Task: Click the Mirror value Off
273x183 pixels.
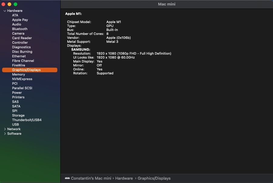Action: click(99, 65)
